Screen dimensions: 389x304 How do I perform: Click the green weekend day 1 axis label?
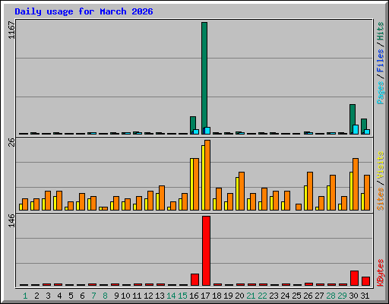tap(25, 296)
